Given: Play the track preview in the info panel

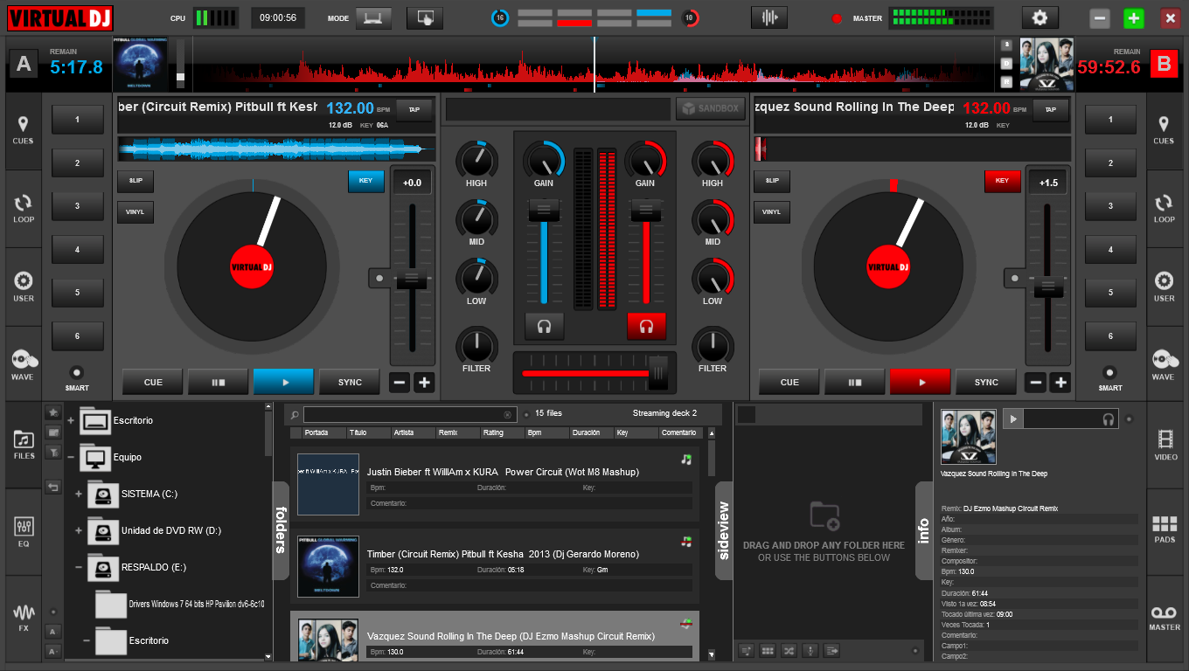Looking at the screenshot, I should (x=1013, y=419).
